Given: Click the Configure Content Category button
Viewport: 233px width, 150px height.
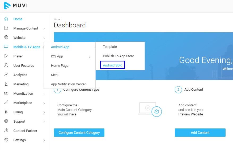Looking at the screenshot, I should pyautogui.click(x=79, y=133).
